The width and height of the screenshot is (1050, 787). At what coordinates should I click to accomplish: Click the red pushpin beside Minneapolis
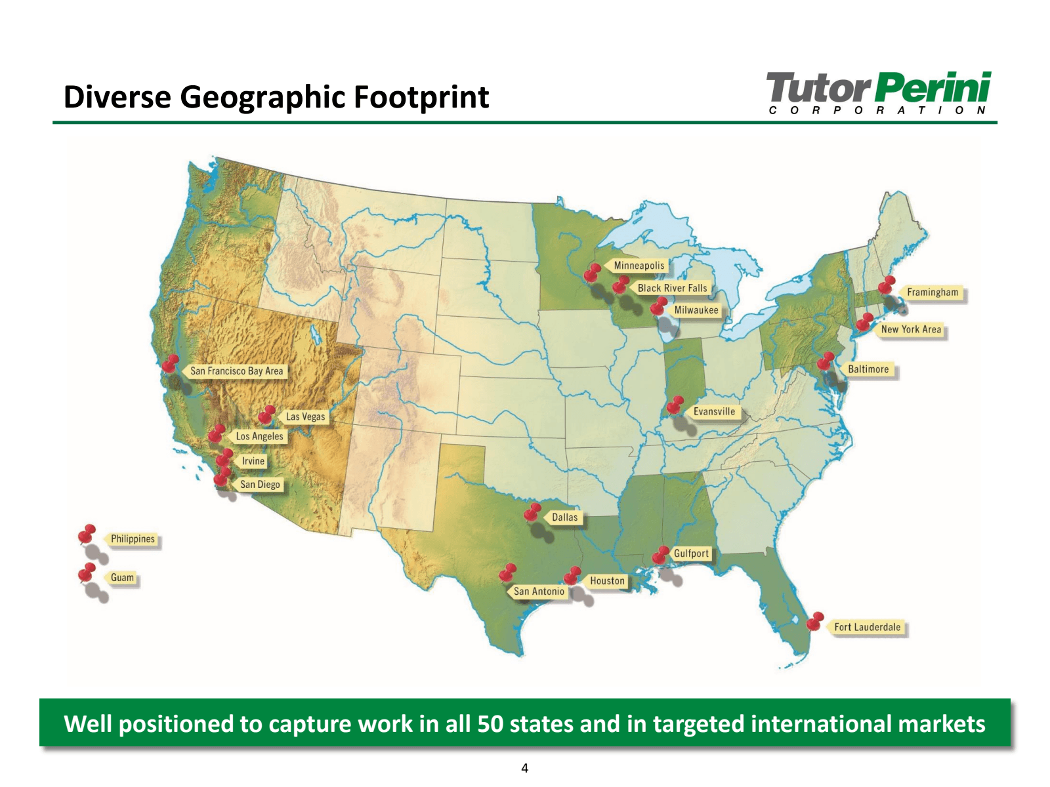coord(593,272)
